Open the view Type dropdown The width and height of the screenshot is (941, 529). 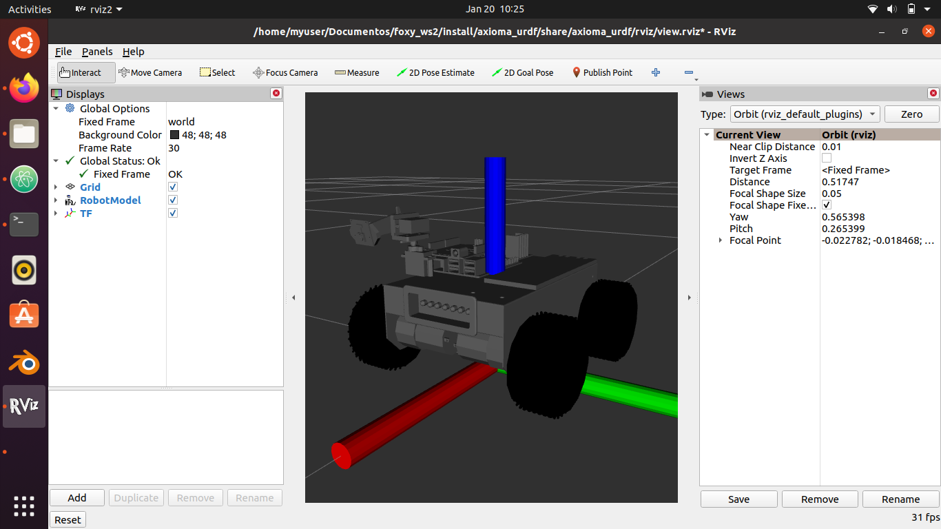(x=805, y=114)
